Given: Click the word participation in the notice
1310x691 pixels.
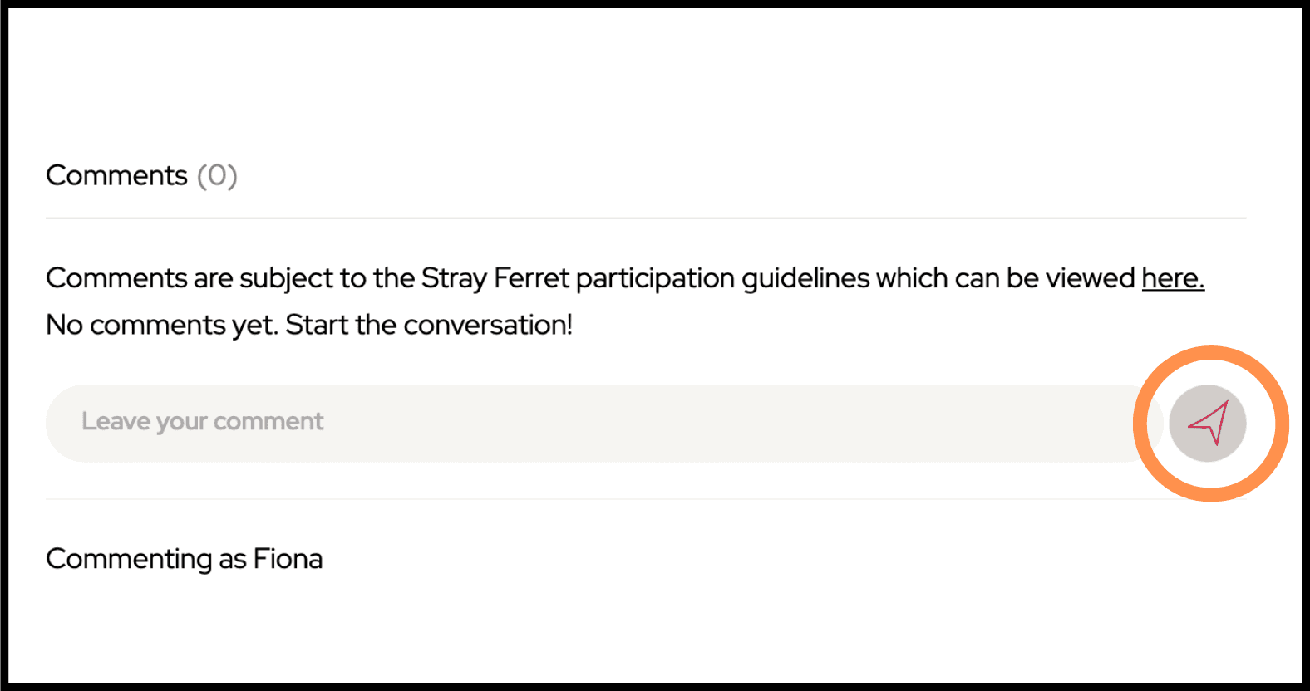Looking at the screenshot, I should coord(655,278).
